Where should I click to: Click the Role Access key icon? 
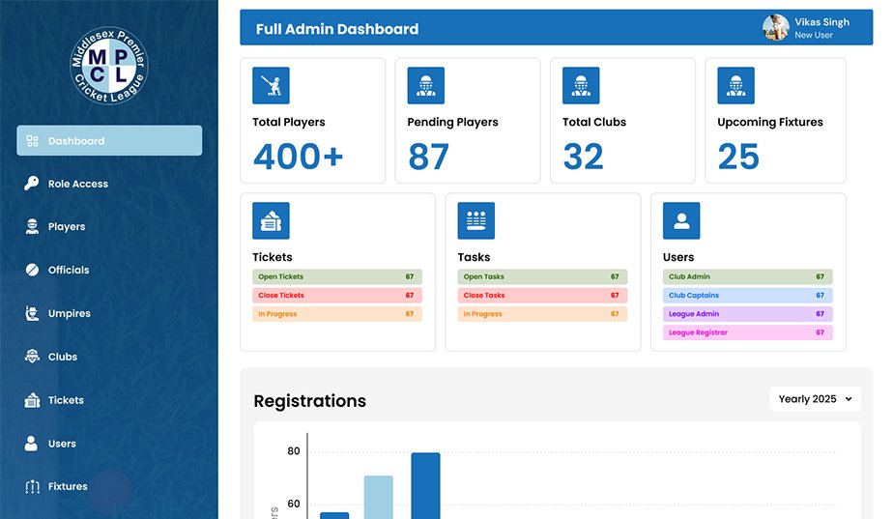point(32,184)
